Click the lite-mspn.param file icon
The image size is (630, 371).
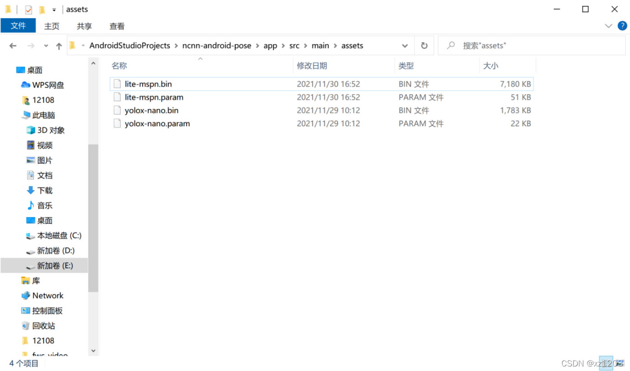pos(117,97)
